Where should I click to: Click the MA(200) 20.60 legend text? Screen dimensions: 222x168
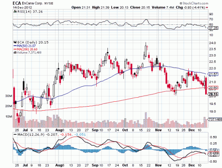tap(27, 49)
